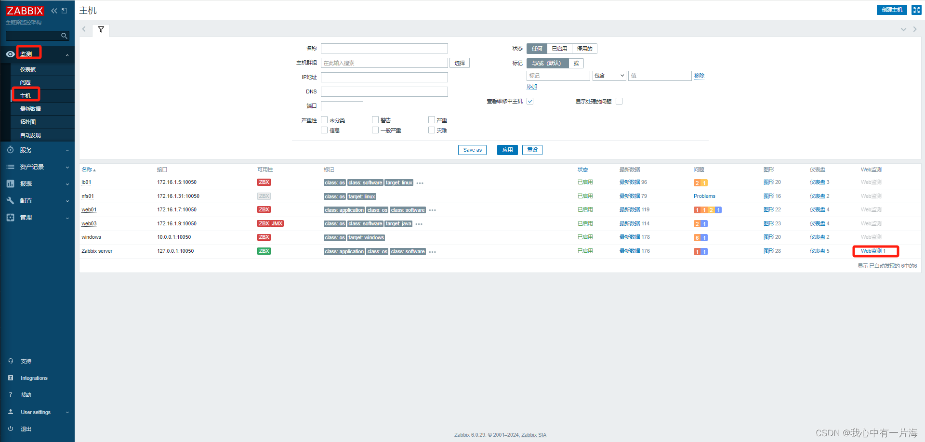Screen dimensions: 925x442
Task: Show more tags for Zabbix server ellipsis
Action: [x=433, y=252]
